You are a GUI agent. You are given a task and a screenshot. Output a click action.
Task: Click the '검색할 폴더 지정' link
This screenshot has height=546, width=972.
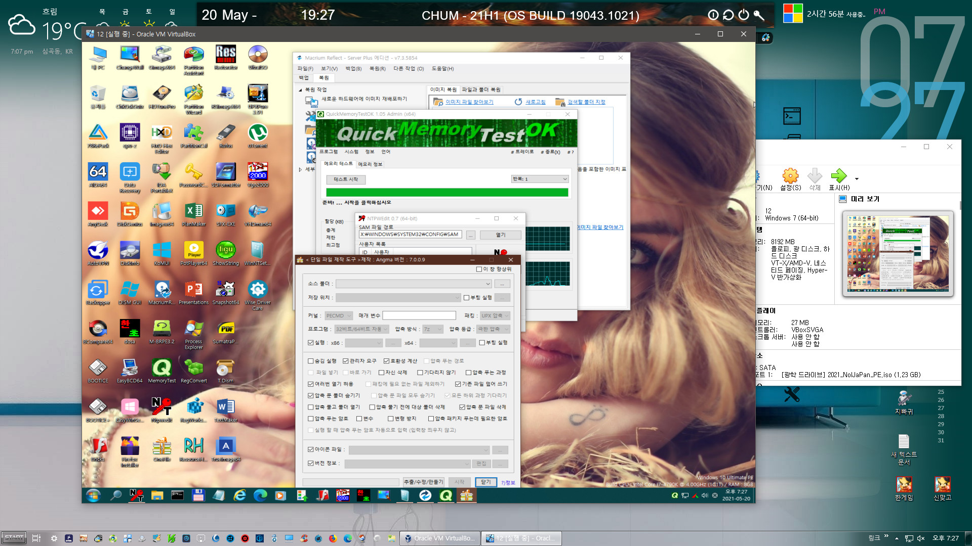pos(586,102)
